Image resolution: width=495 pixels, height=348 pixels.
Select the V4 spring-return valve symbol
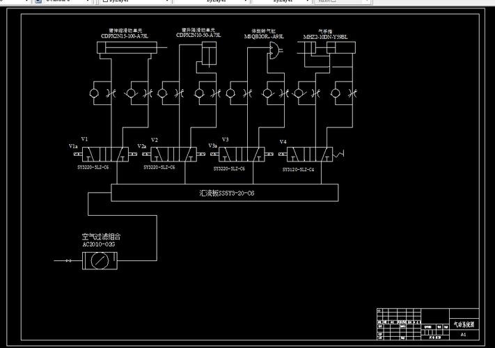[309, 155]
